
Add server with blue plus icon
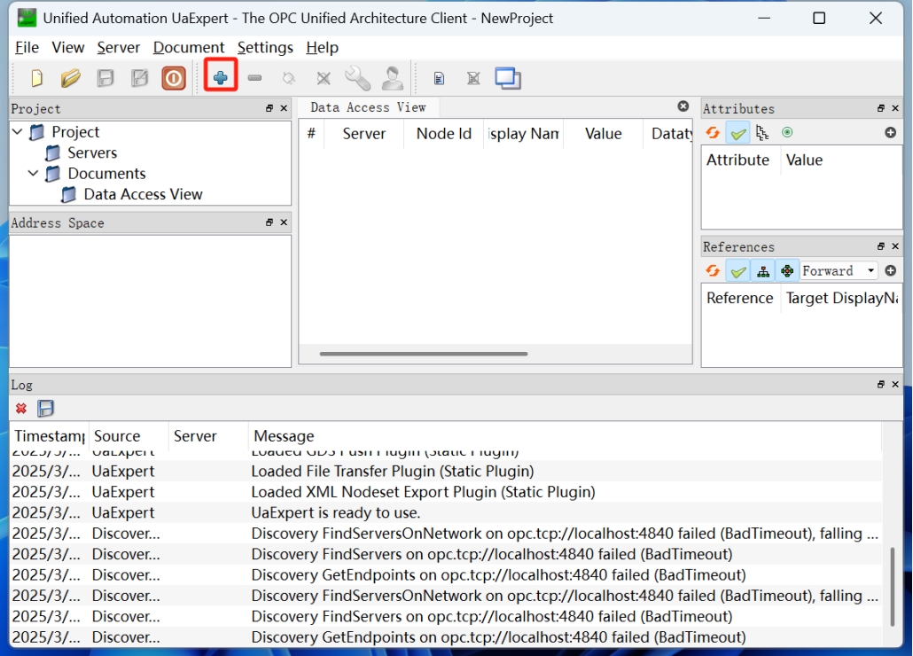click(x=220, y=77)
